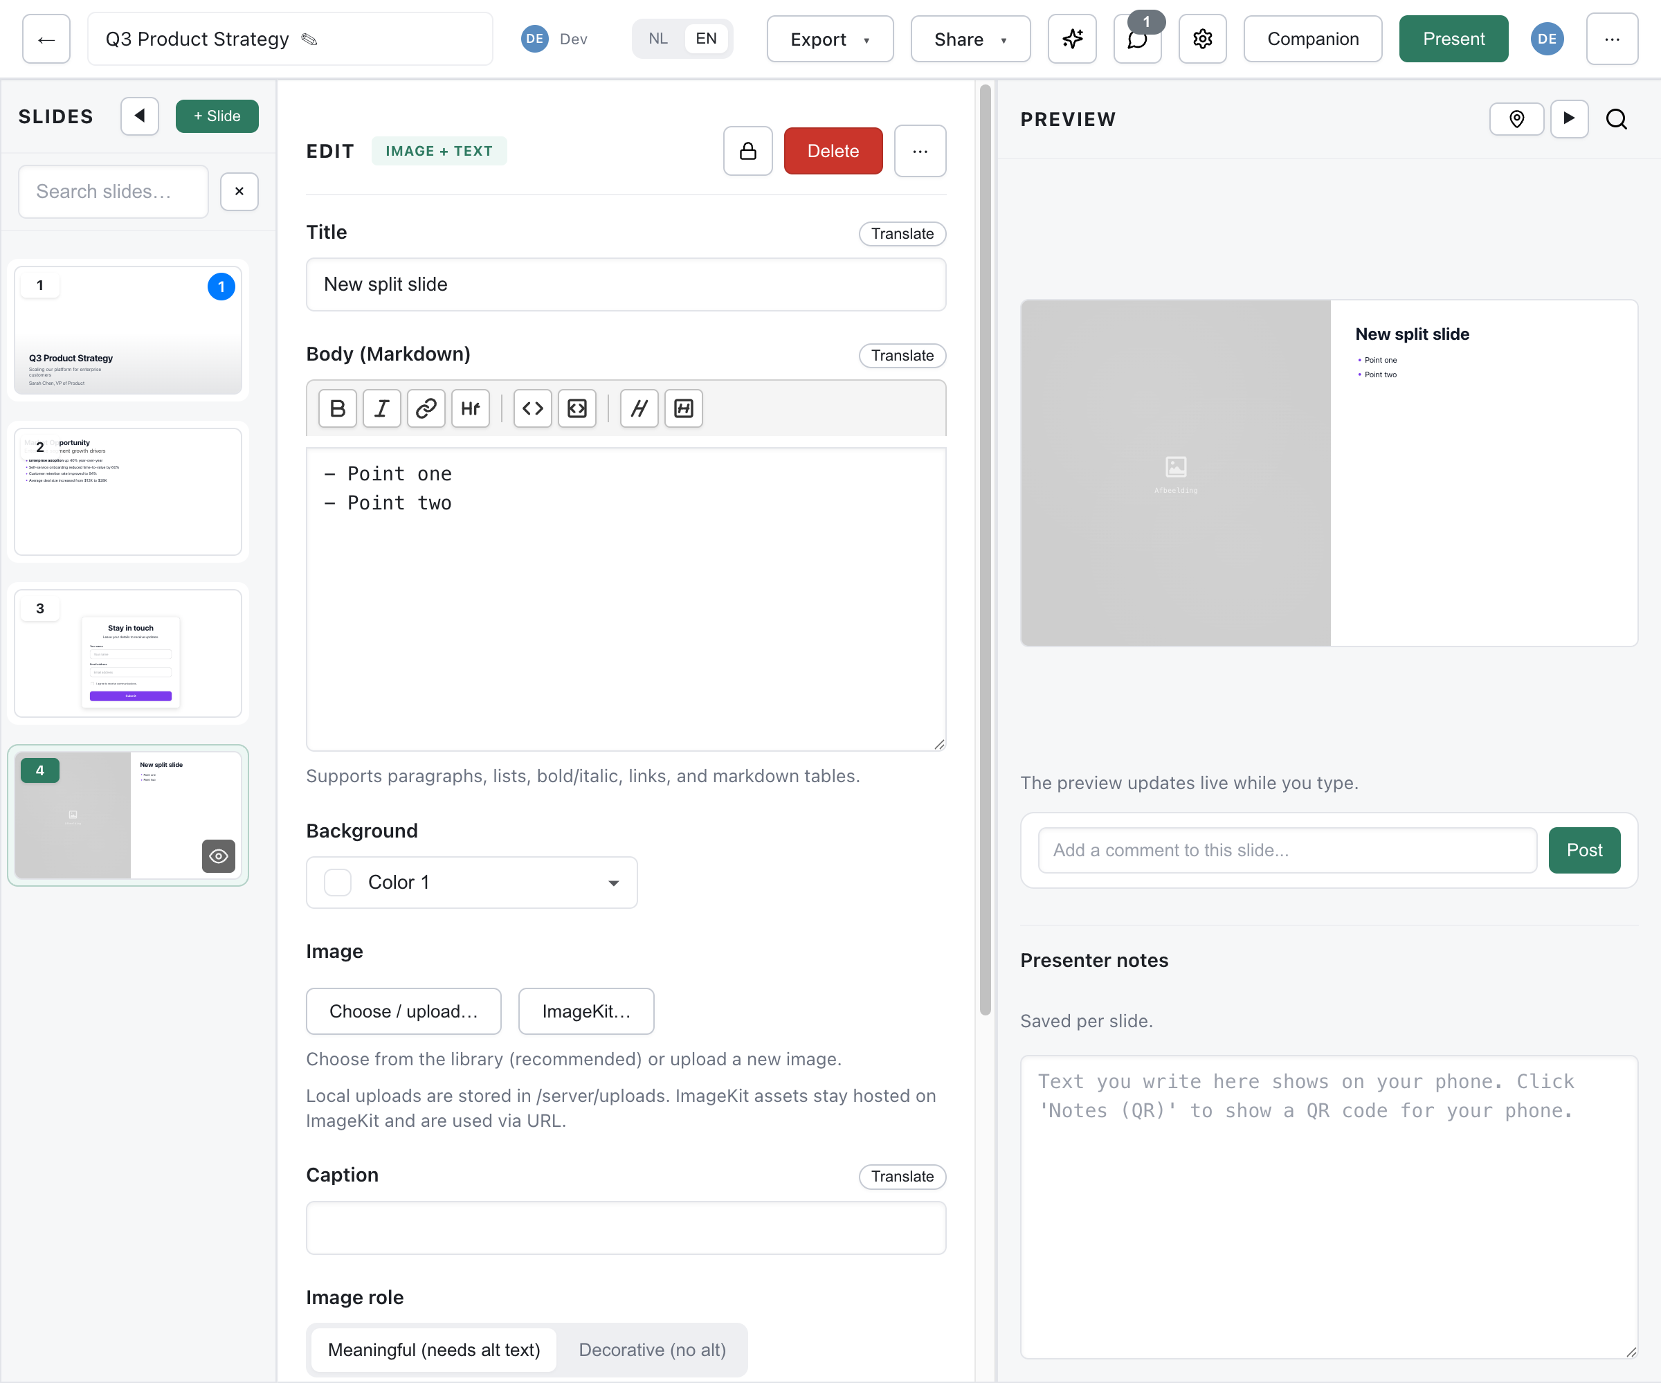Play the slide preview

click(x=1569, y=118)
